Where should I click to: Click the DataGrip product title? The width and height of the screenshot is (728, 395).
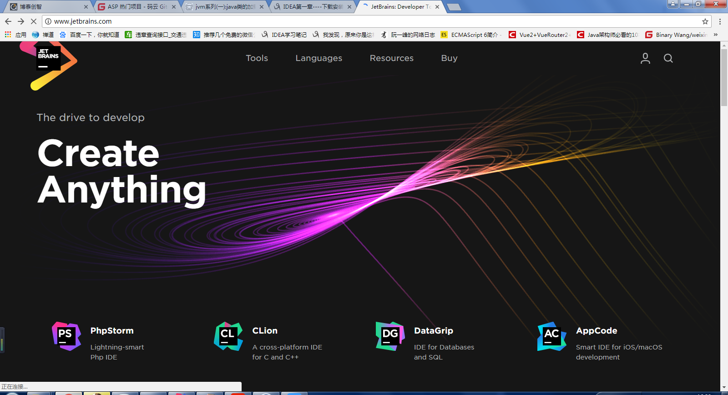[x=434, y=331]
